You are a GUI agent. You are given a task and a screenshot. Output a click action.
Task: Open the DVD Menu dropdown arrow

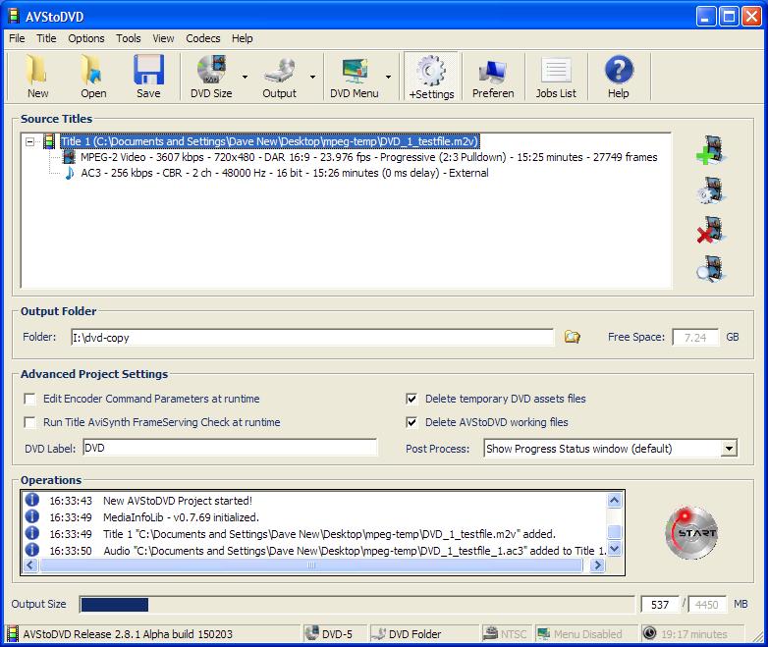[x=388, y=77]
